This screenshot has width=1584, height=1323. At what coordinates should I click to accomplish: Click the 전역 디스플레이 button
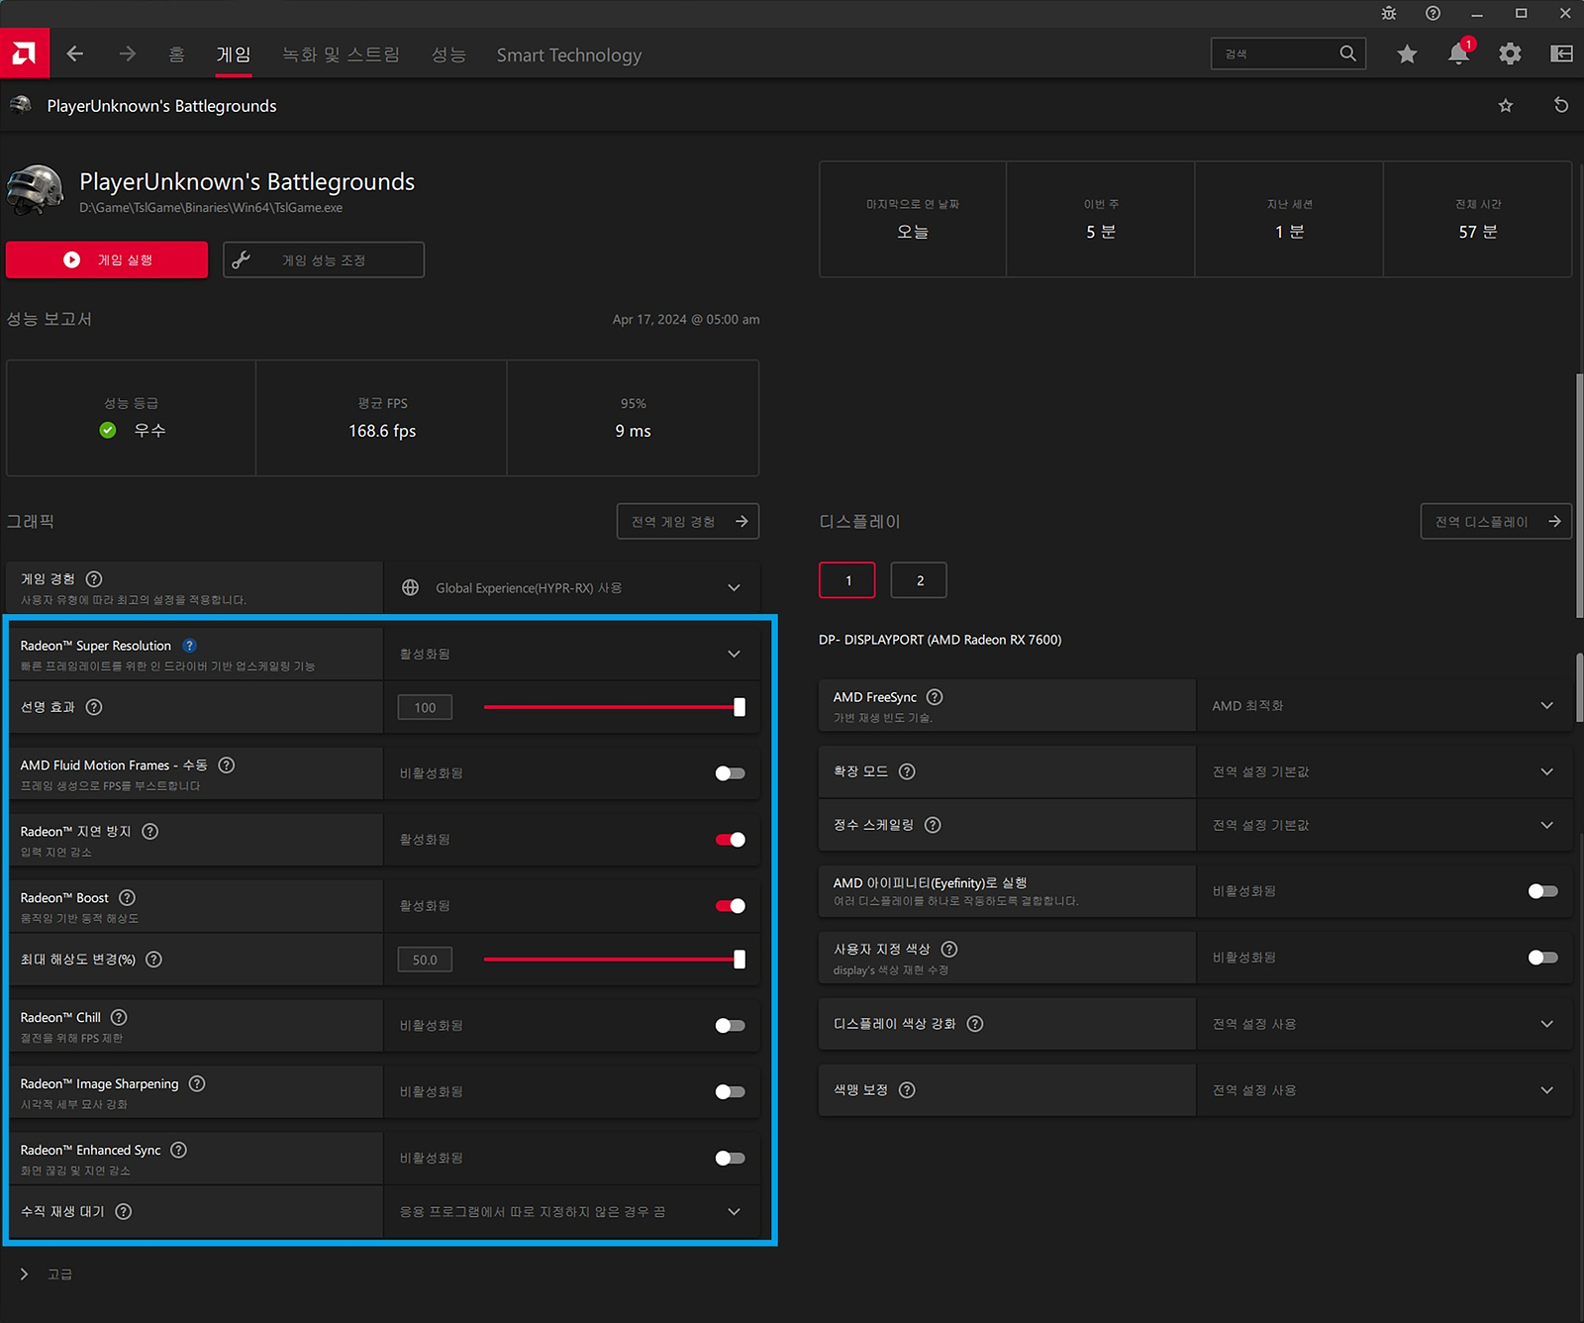1495,522
